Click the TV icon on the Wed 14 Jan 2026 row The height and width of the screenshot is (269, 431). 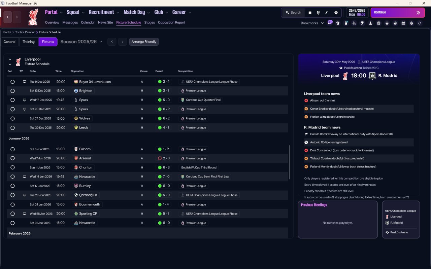click(25, 177)
